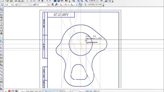Viewport: 164px width, 92px height.
Task: Switch to the Geometry panel at top of sidebar
Action: (1, 10)
